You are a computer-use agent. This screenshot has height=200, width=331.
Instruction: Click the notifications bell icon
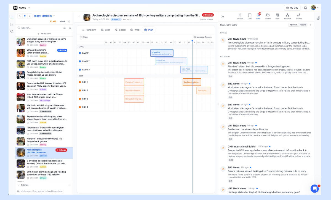pos(305,8)
